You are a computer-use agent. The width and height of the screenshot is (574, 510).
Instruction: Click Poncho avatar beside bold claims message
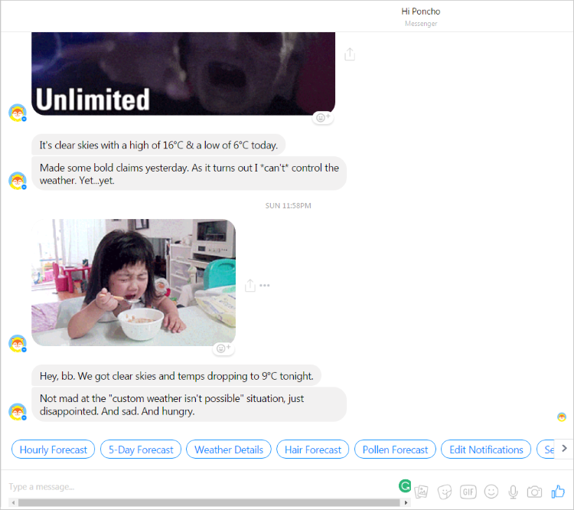[x=18, y=181]
